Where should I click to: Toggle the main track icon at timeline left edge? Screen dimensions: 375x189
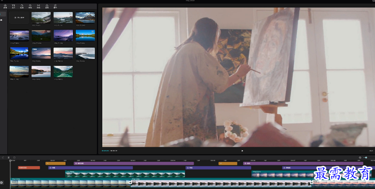click(1, 183)
